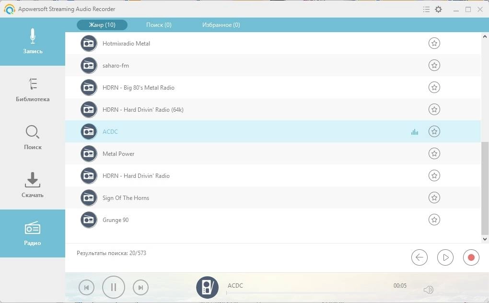
Task: Click the radio icon beside Metal Power
Action: click(89, 154)
